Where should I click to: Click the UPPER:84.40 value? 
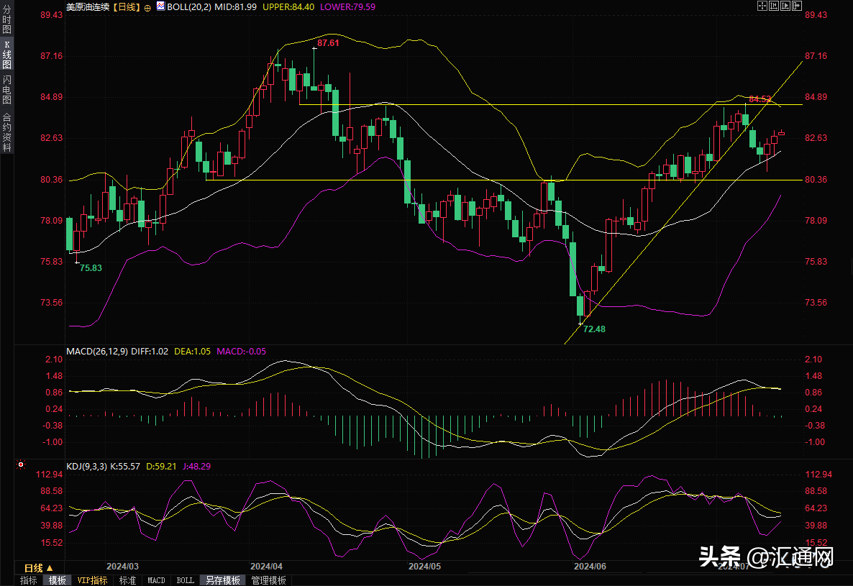pos(288,7)
